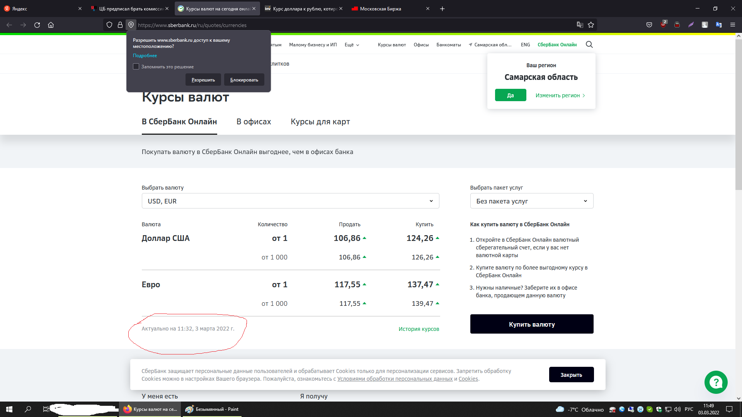Switch to 'Курс доллара к рублю' tab
742x417 pixels.
[x=304, y=8]
